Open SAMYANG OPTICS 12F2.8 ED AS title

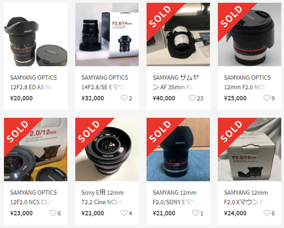point(34,82)
